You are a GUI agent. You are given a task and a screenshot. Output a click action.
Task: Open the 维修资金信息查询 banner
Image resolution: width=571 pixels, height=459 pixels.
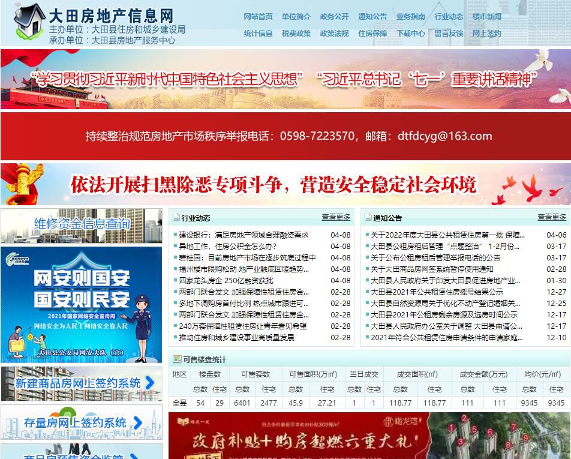tap(82, 225)
